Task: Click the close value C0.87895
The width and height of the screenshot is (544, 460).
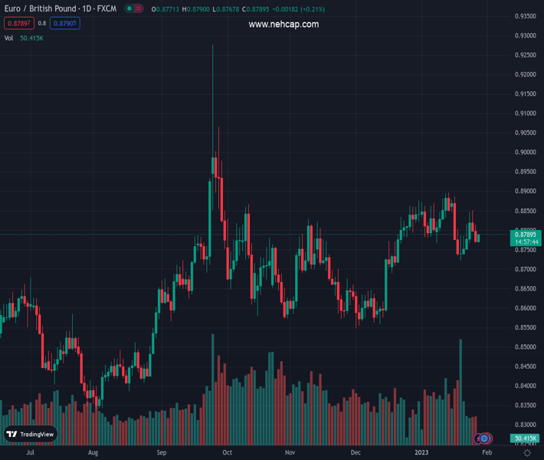Action: [x=256, y=9]
